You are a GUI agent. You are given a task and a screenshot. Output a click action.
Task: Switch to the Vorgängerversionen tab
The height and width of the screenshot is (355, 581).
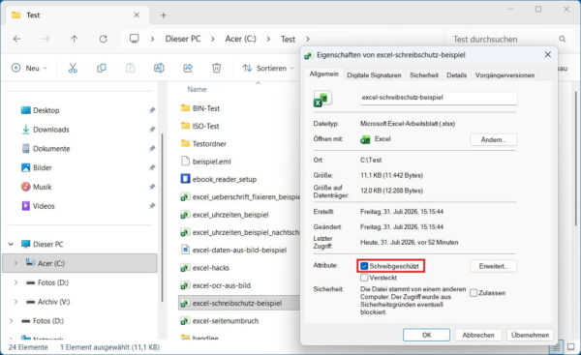tap(505, 75)
